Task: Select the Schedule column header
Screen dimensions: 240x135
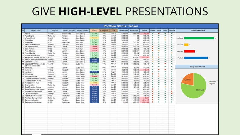Action: (153, 31)
